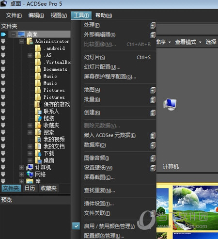218x239 pixels.
Task: Toggle the blue easy-select marker beside 桌面
Action: pyautogui.click(x=3, y=34)
